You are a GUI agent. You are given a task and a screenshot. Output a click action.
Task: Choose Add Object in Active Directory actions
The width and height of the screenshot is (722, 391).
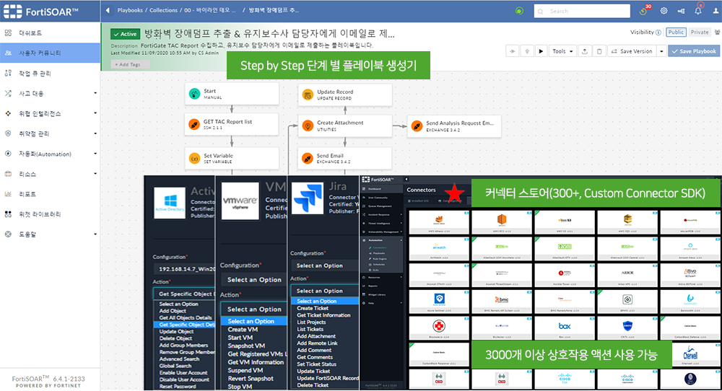[x=173, y=311]
